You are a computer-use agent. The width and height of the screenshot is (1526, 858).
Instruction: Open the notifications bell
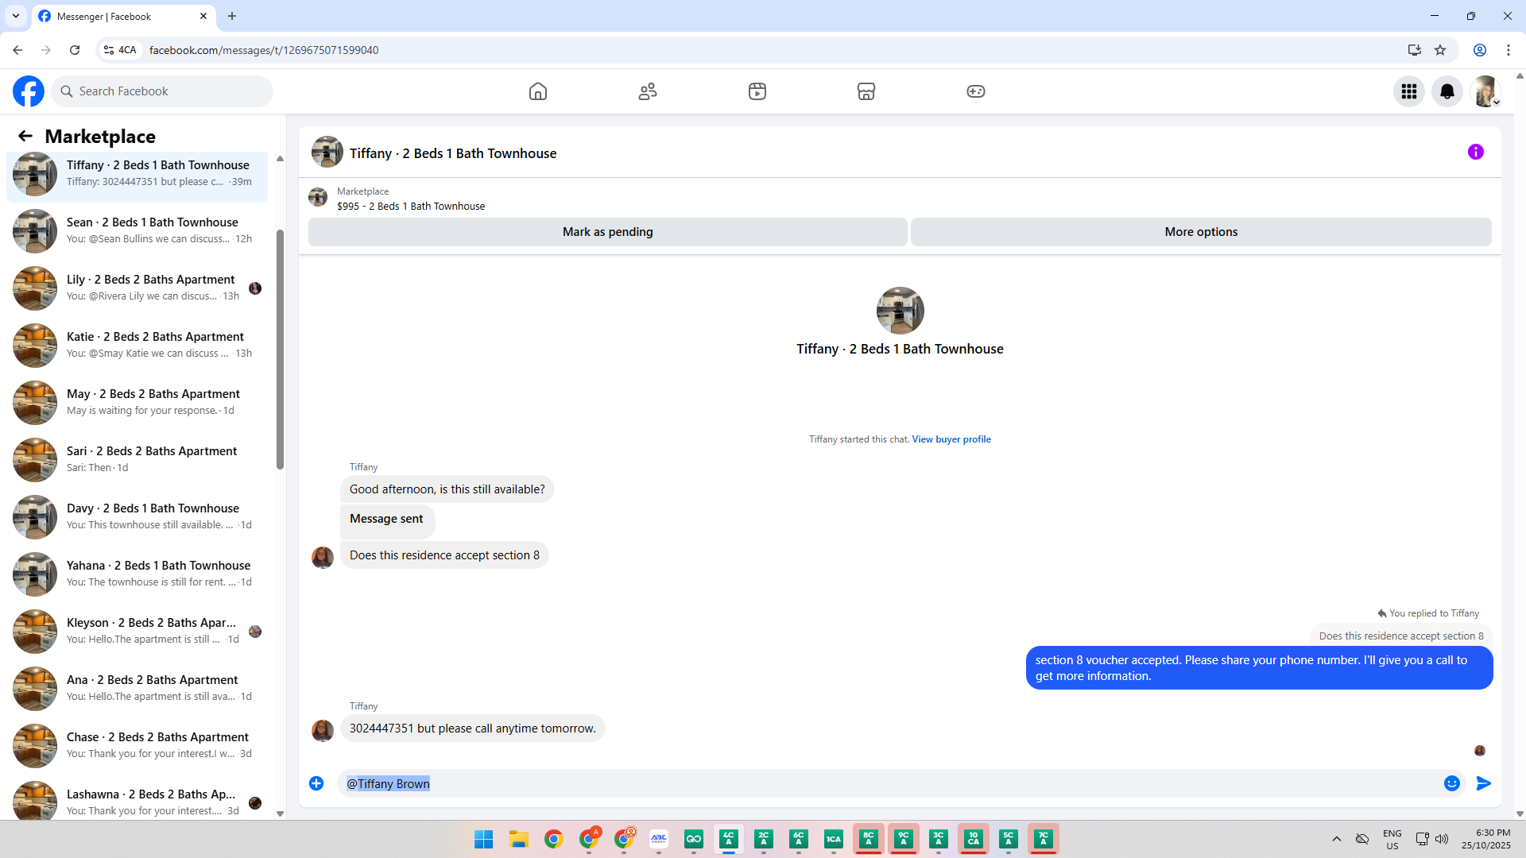click(x=1447, y=91)
